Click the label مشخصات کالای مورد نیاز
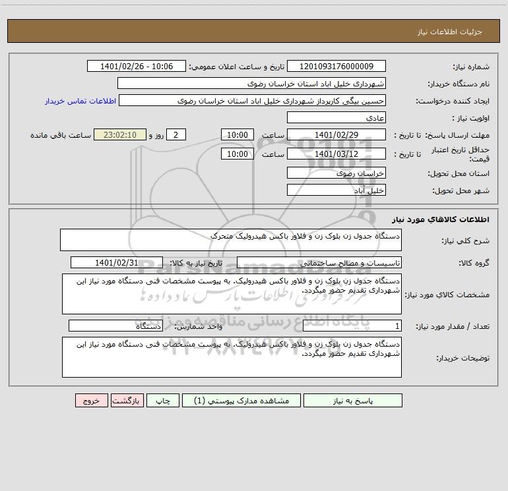The height and width of the screenshot is (491, 508). click(448, 295)
